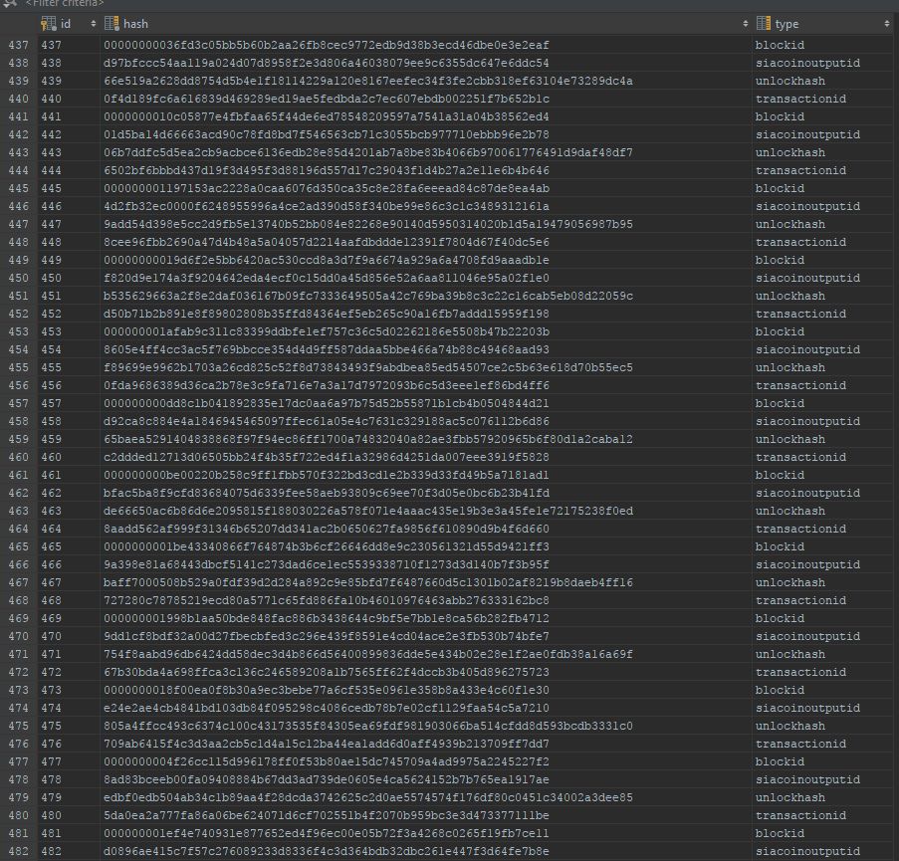Image resolution: width=899 pixels, height=861 pixels.
Task: Select id cell with value 479
Action: [69, 797]
